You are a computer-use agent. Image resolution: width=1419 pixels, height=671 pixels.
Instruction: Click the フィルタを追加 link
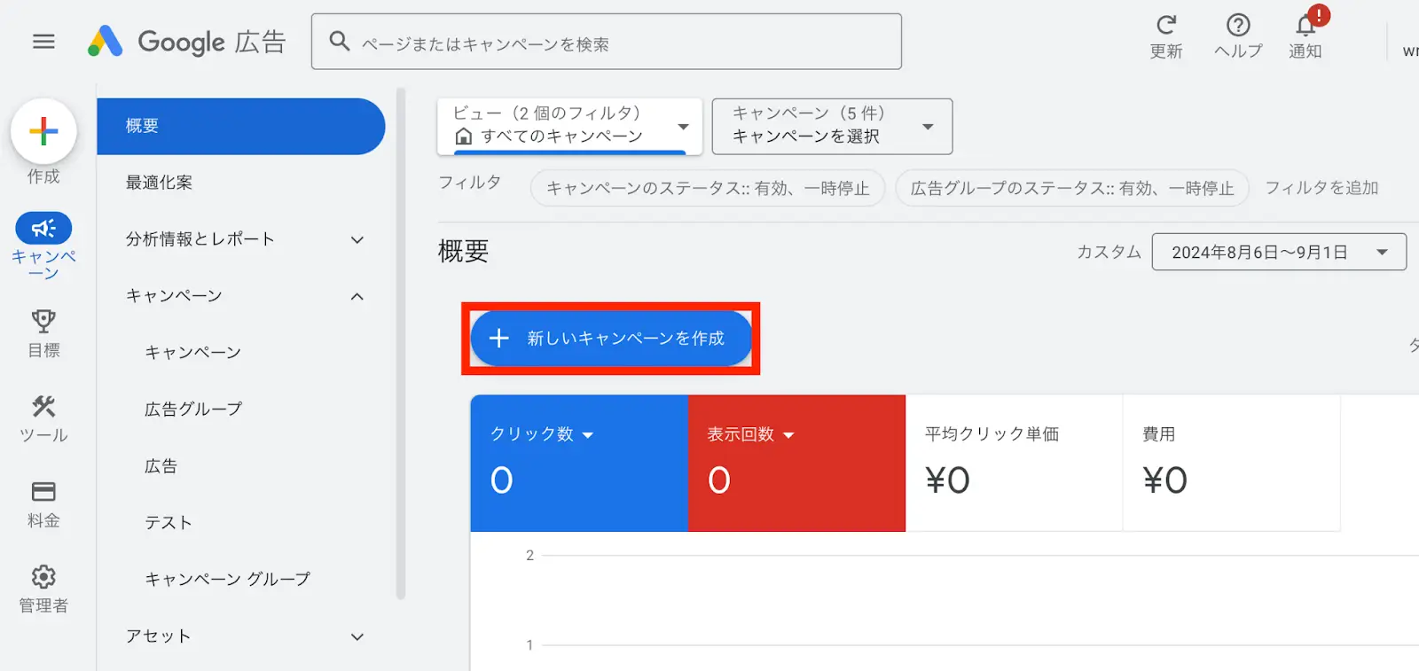pyautogui.click(x=1321, y=188)
